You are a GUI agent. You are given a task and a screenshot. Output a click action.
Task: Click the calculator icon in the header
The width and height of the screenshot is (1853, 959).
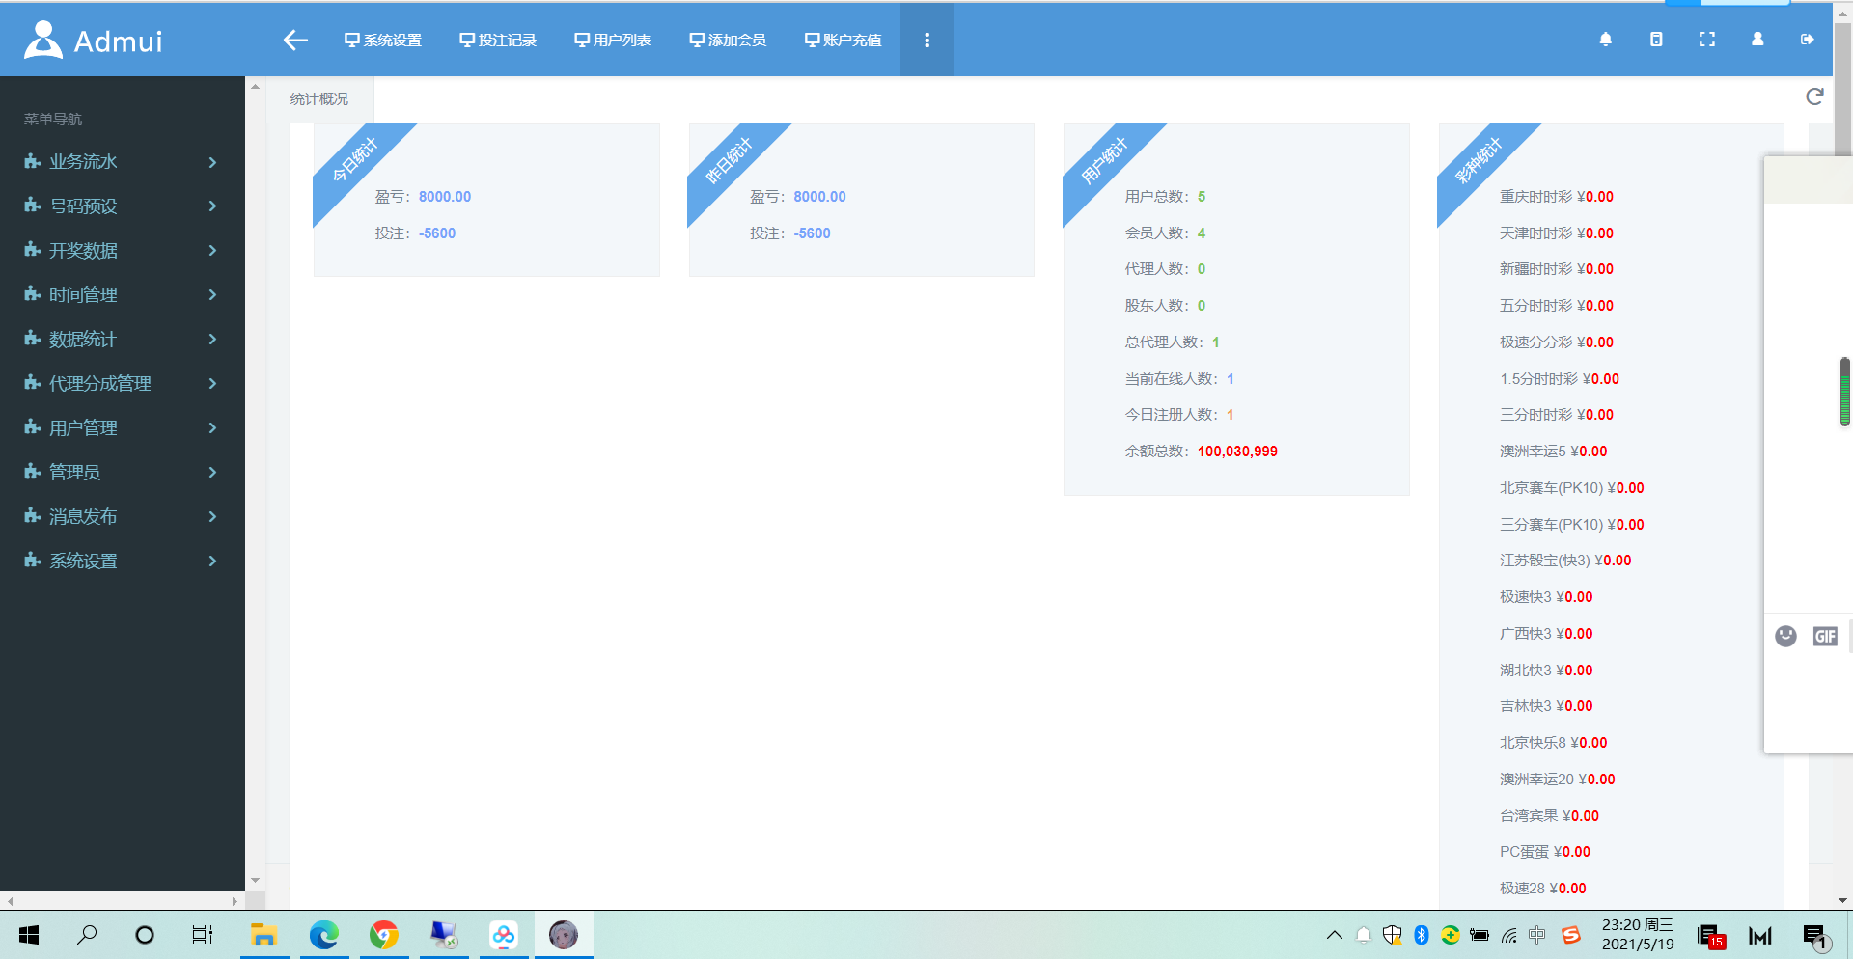pyautogui.click(x=1656, y=40)
